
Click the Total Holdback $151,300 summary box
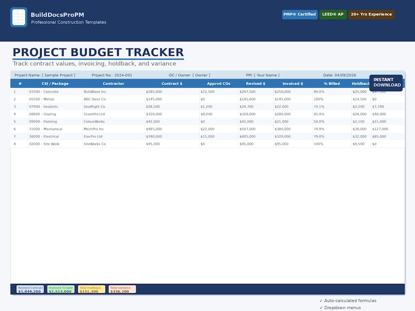pyautogui.click(x=91, y=289)
